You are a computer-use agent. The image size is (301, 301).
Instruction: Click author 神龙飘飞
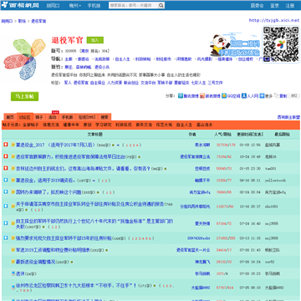[x=202, y=262]
